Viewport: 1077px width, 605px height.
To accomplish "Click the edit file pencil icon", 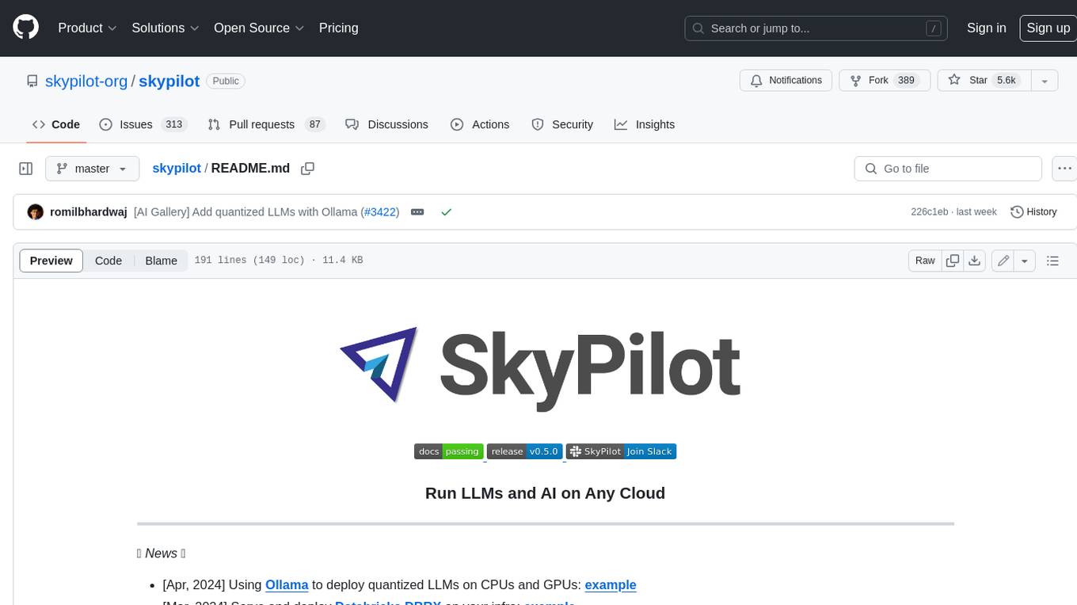I will point(1003,261).
